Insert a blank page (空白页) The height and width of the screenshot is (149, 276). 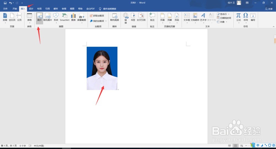tap(12, 18)
